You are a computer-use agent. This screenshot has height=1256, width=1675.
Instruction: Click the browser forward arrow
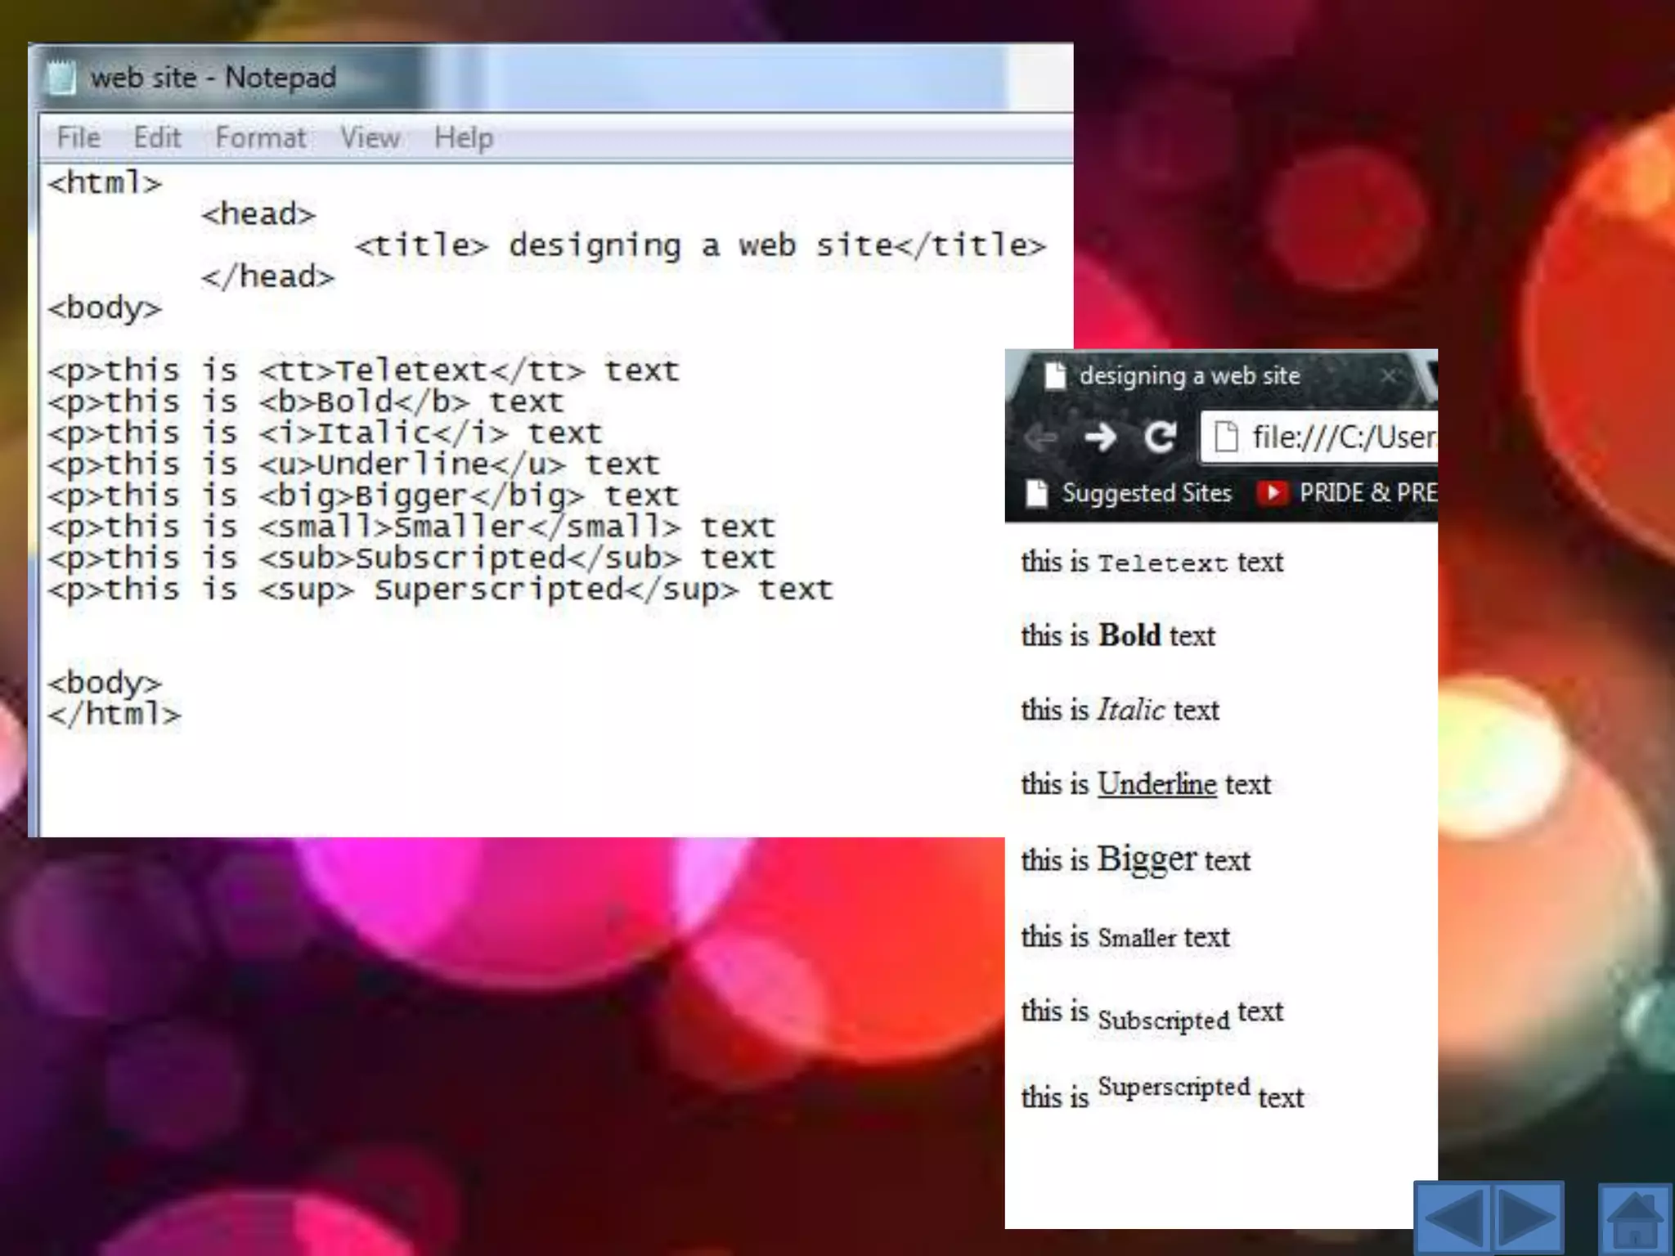point(1100,437)
